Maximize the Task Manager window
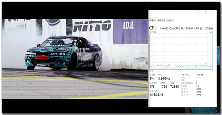This screenshot has height=115, width=222. pyautogui.click(x=206, y=12)
